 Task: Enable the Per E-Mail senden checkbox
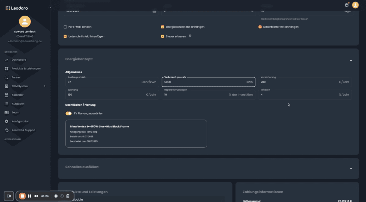click(x=65, y=27)
